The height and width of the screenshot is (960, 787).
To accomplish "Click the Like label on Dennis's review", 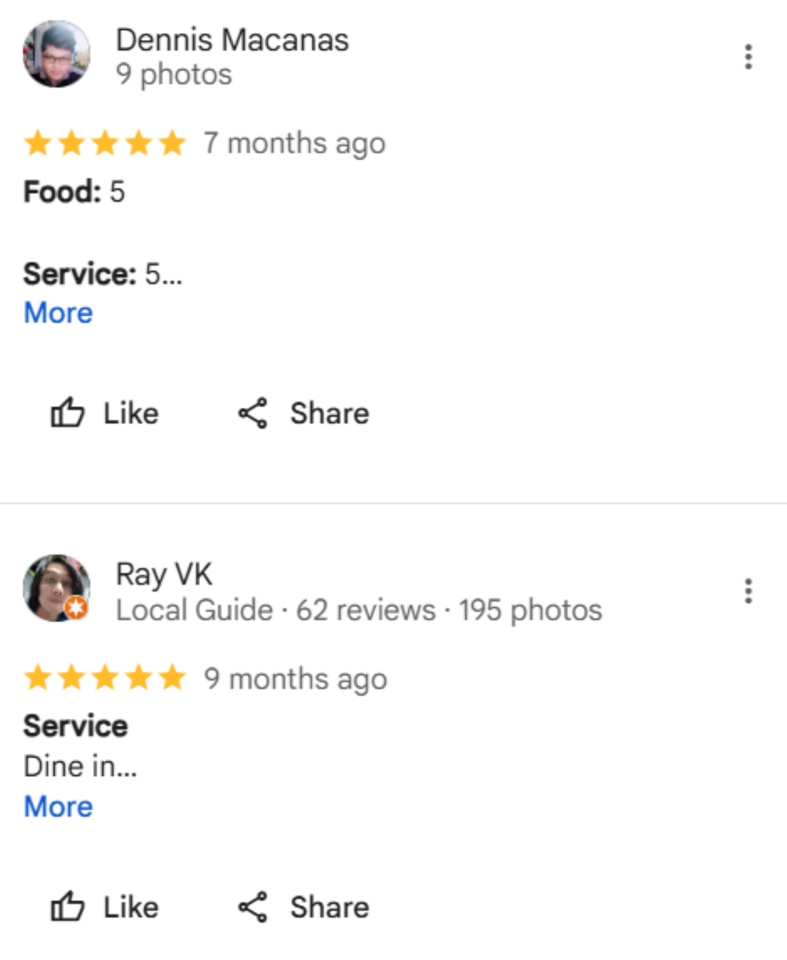I will pos(131,413).
